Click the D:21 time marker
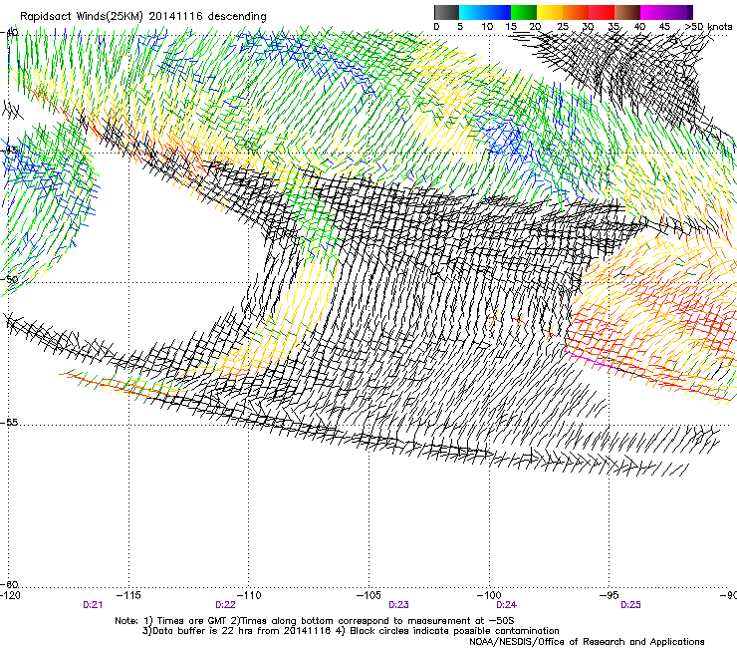 (x=93, y=605)
